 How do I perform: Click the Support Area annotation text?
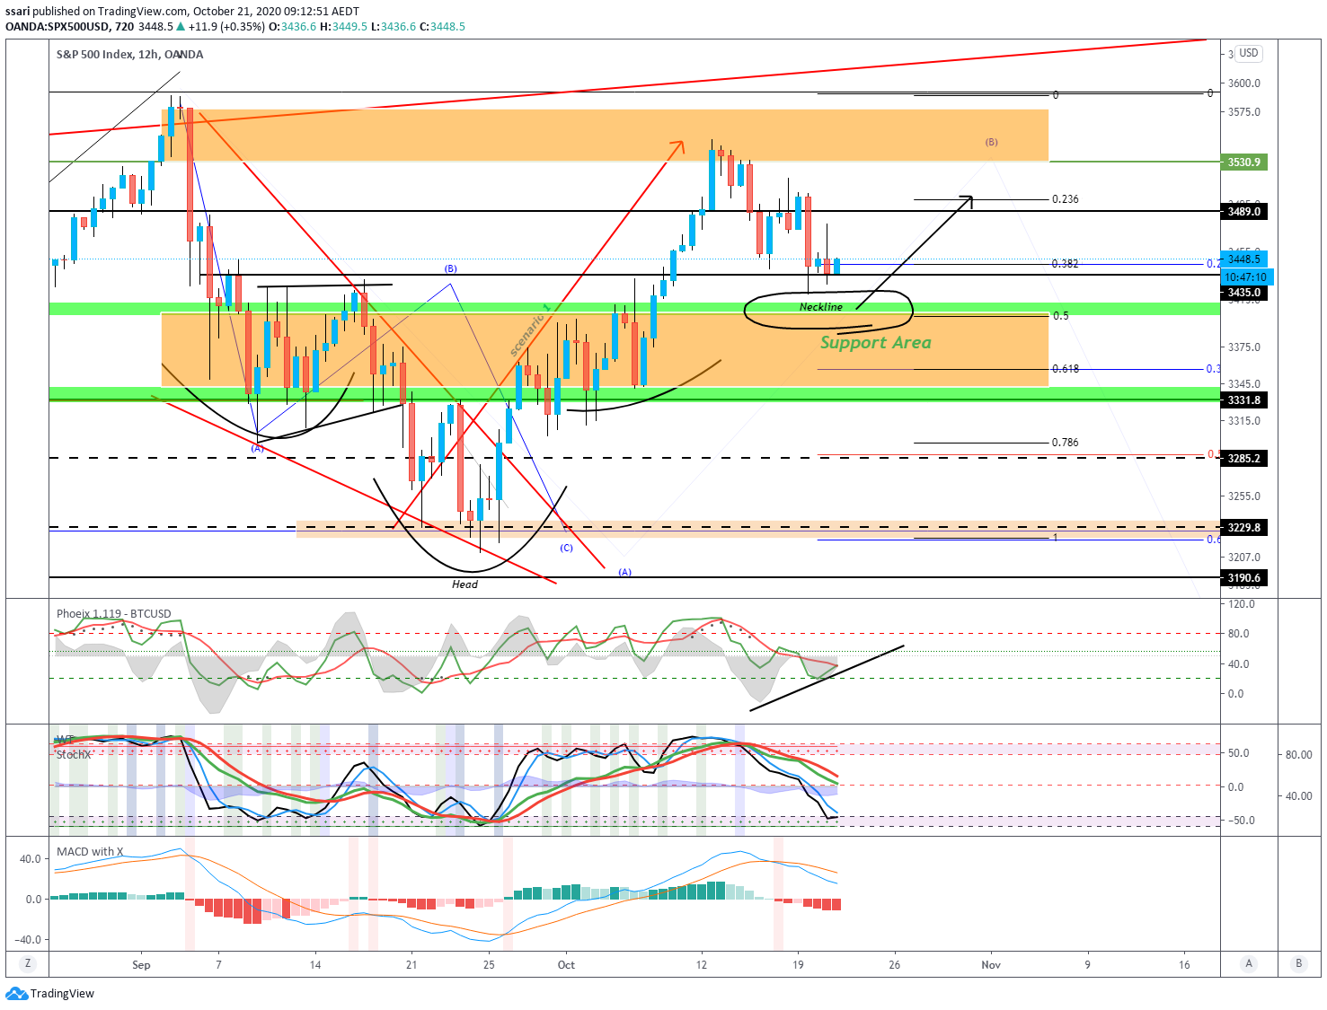pos(876,342)
